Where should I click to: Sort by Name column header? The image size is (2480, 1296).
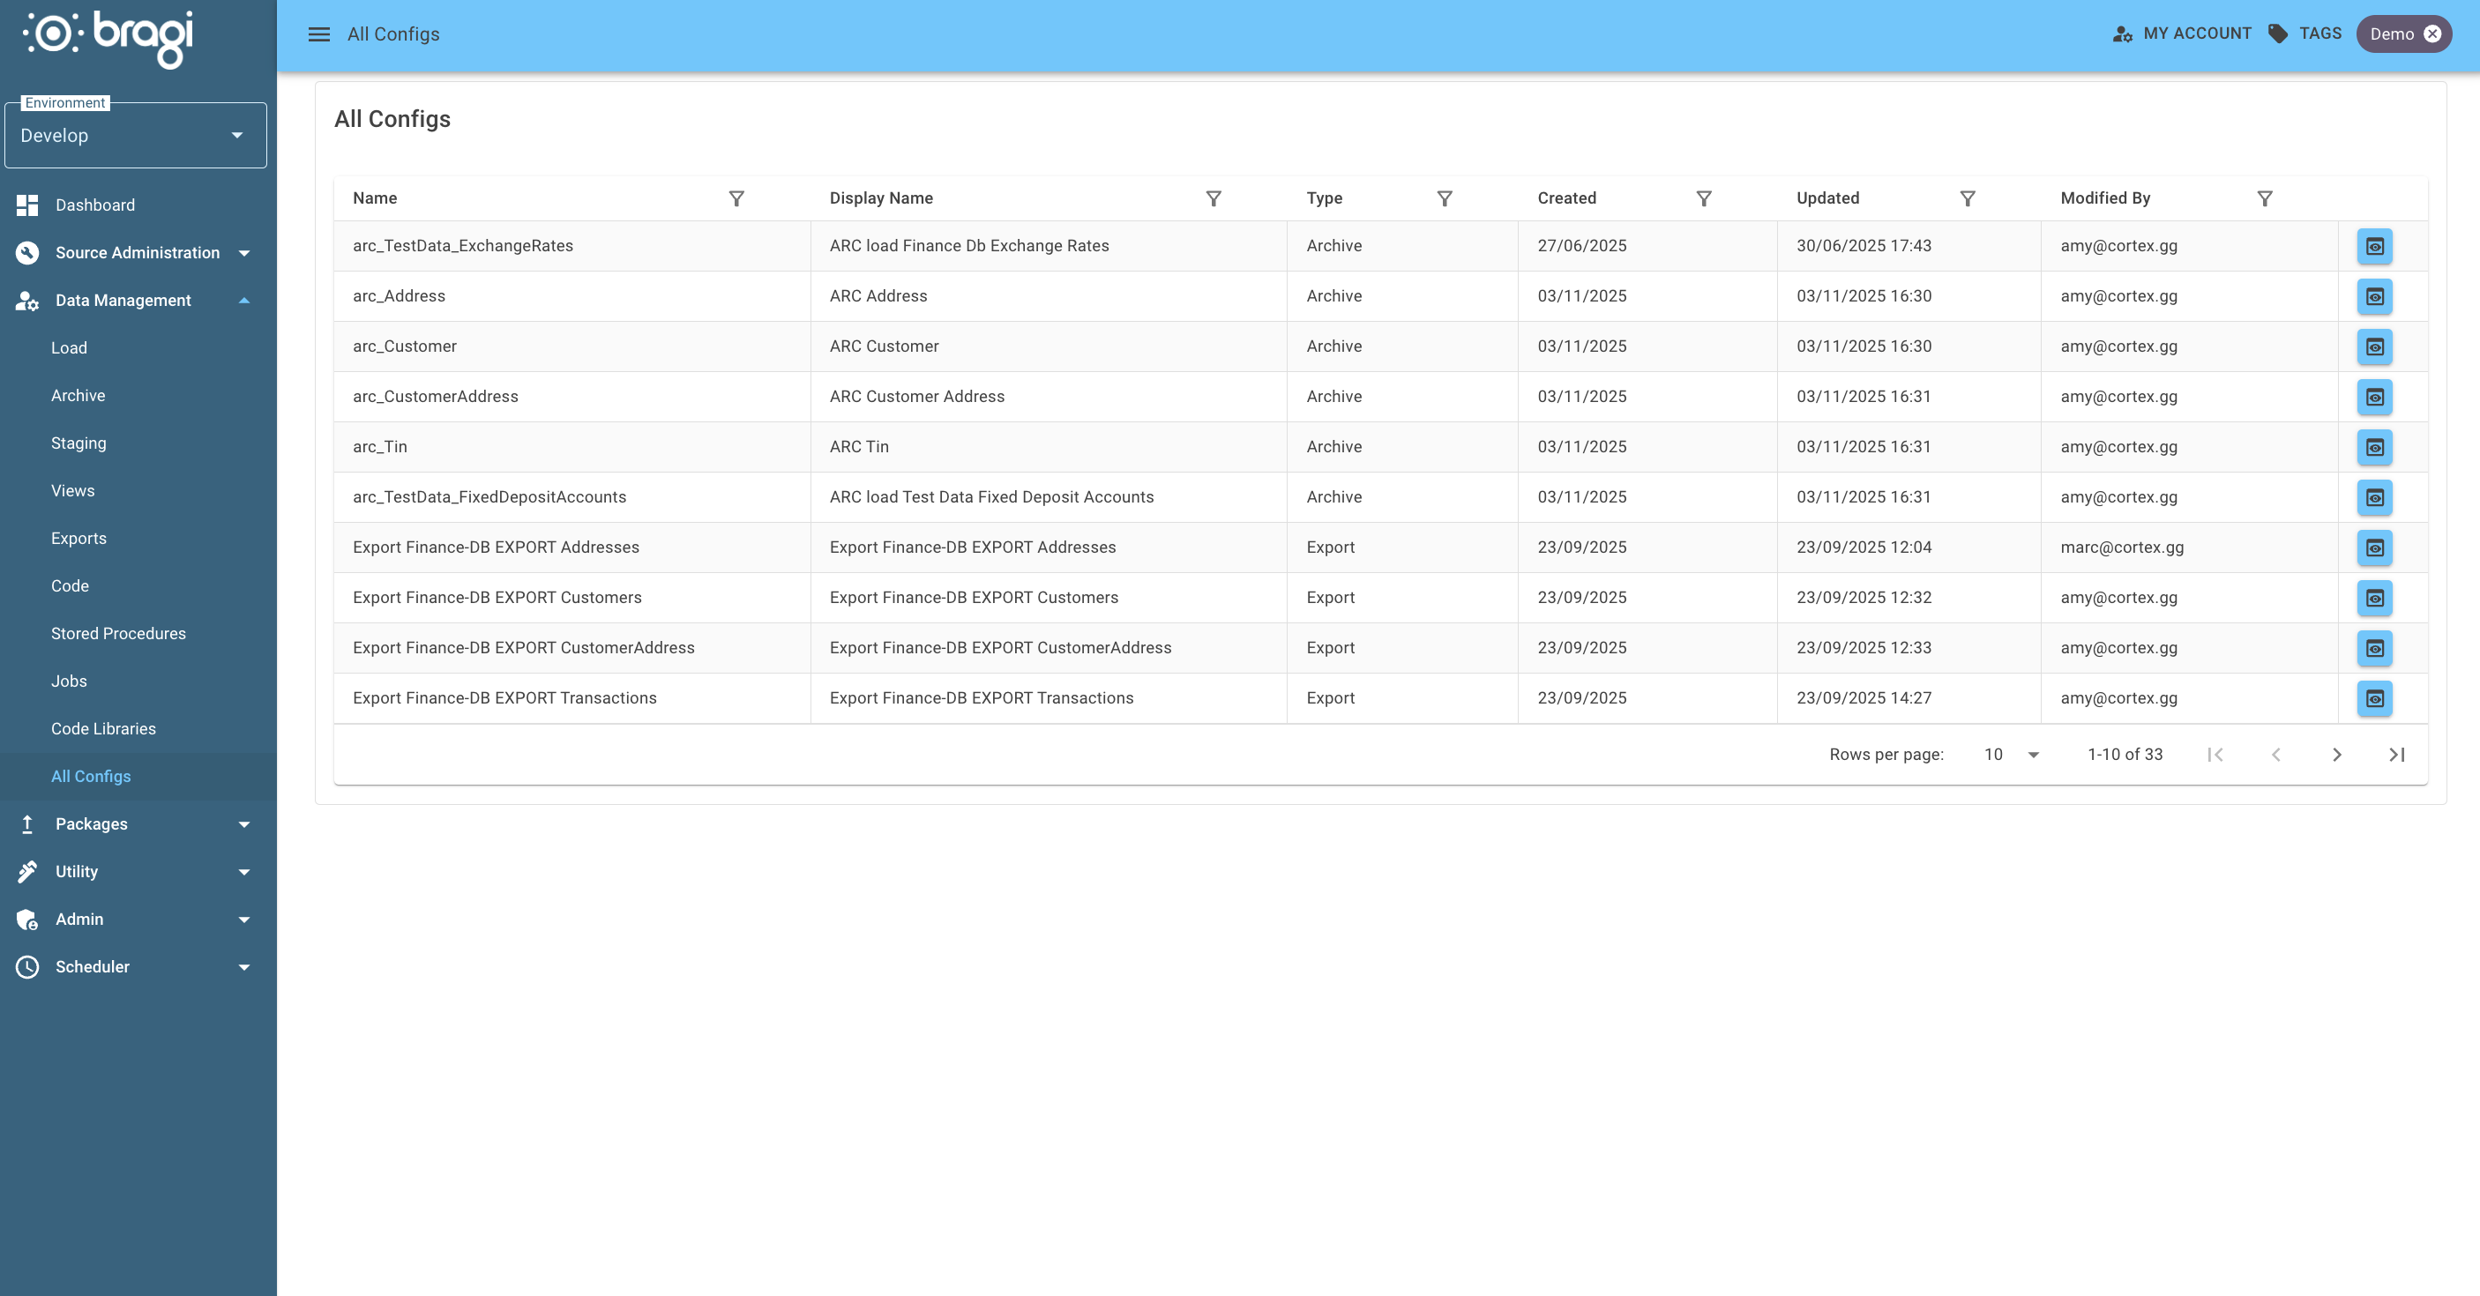click(375, 198)
